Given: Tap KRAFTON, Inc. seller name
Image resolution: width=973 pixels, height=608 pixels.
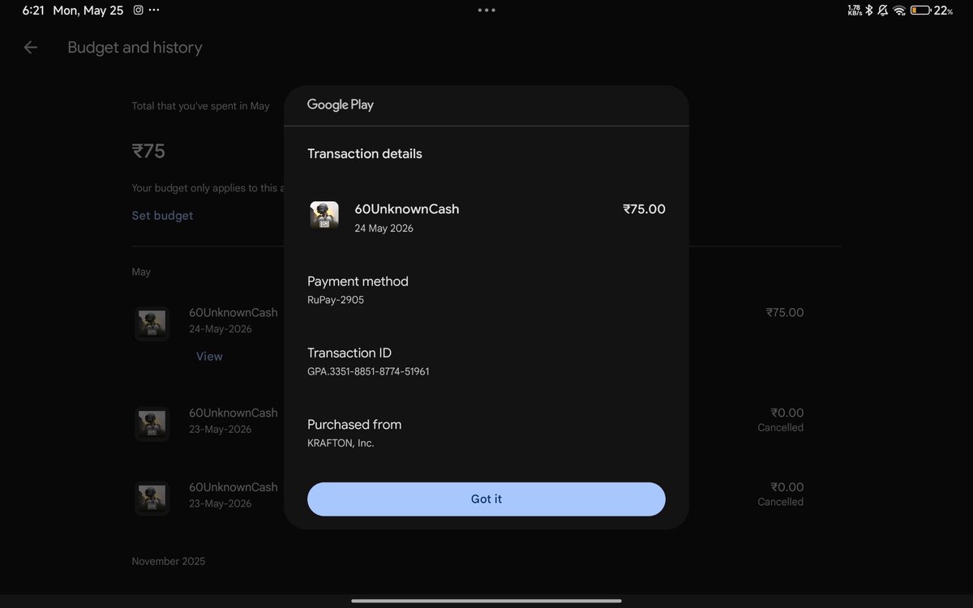Looking at the screenshot, I should pyautogui.click(x=341, y=443).
